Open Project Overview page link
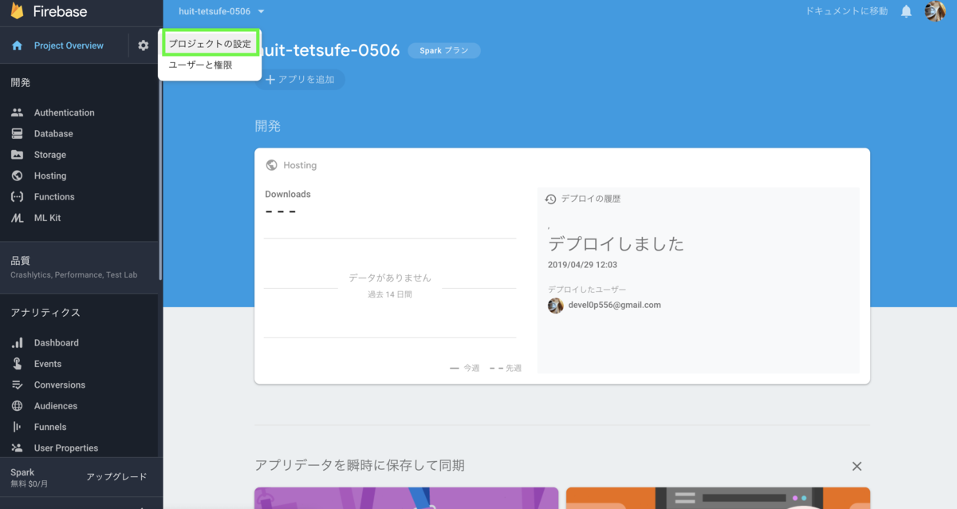Image resolution: width=957 pixels, height=509 pixels. pos(69,45)
